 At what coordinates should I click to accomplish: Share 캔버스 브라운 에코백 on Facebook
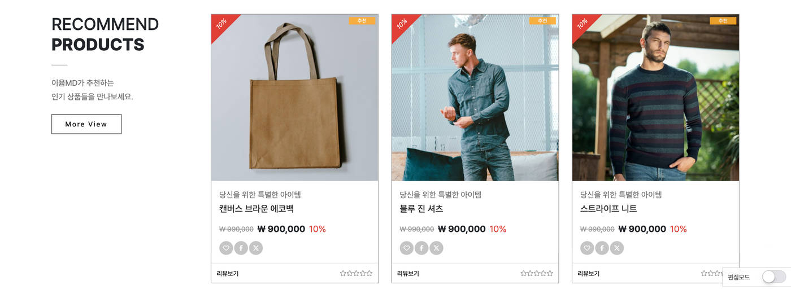coord(241,248)
